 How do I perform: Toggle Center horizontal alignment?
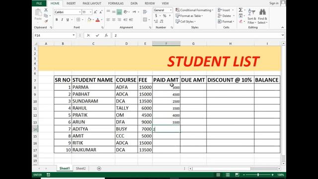coord(114,20)
